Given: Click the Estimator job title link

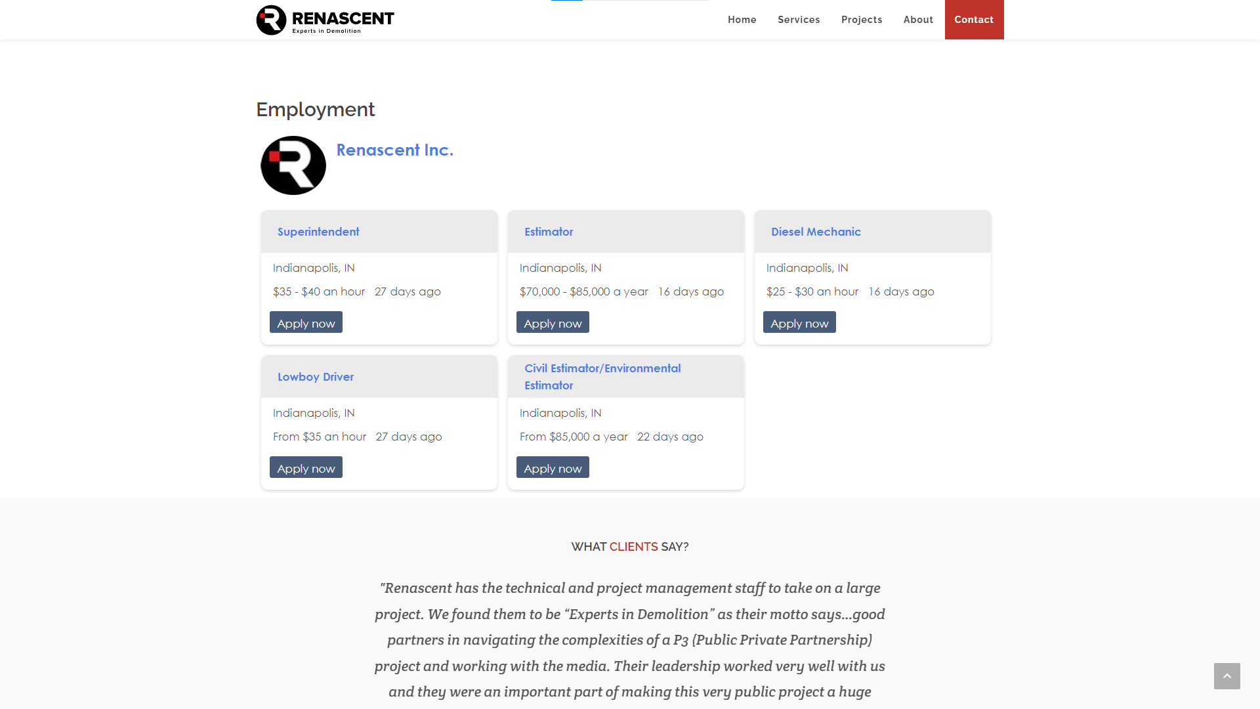Looking at the screenshot, I should click(549, 231).
